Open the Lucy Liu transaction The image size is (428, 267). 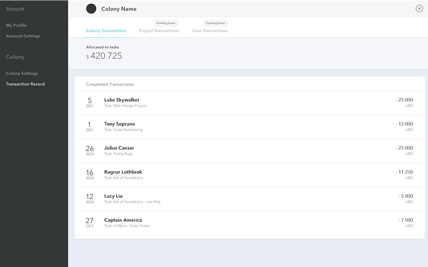coord(249,199)
